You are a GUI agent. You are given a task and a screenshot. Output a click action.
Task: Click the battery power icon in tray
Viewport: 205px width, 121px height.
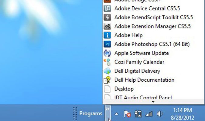pyautogui.click(x=138, y=114)
